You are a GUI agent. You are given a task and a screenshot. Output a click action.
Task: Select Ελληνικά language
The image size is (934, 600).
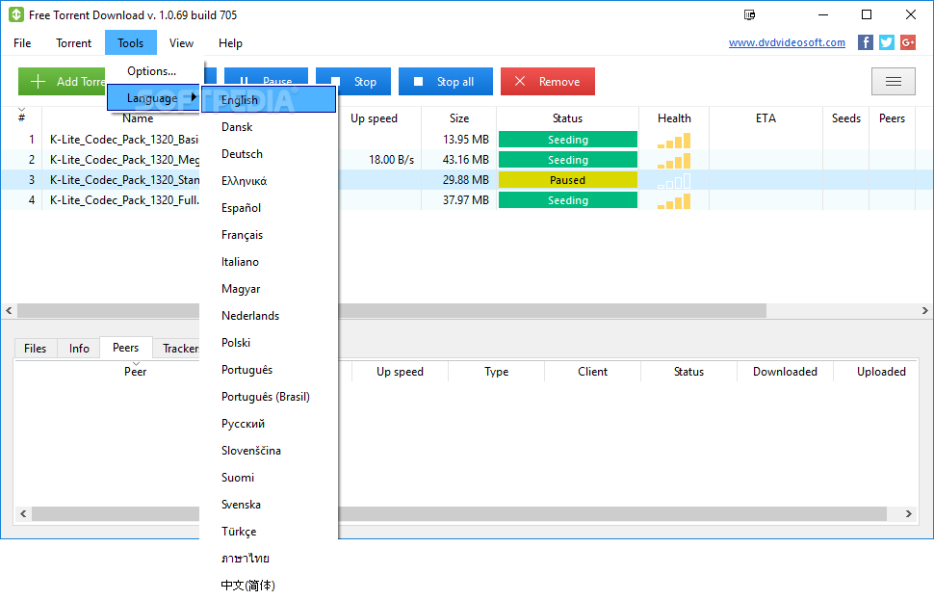(269, 180)
